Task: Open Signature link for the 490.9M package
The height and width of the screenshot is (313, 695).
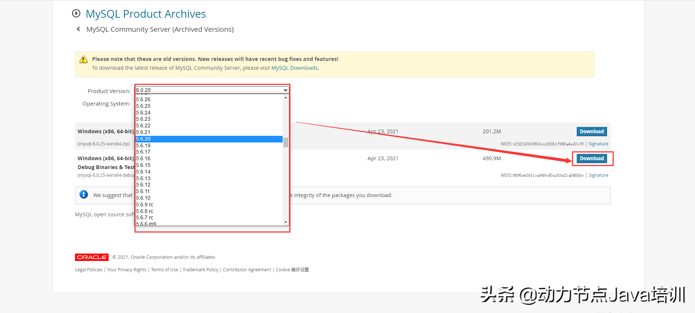Action: [x=598, y=175]
